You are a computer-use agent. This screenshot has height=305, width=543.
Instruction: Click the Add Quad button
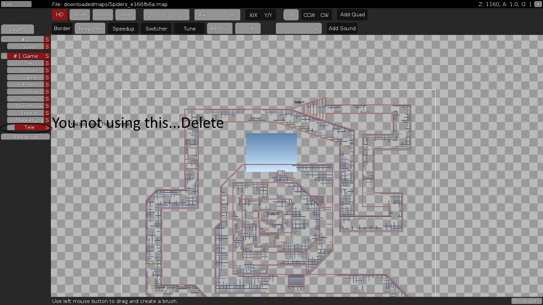pyautogui.click(x=352, y=15)
